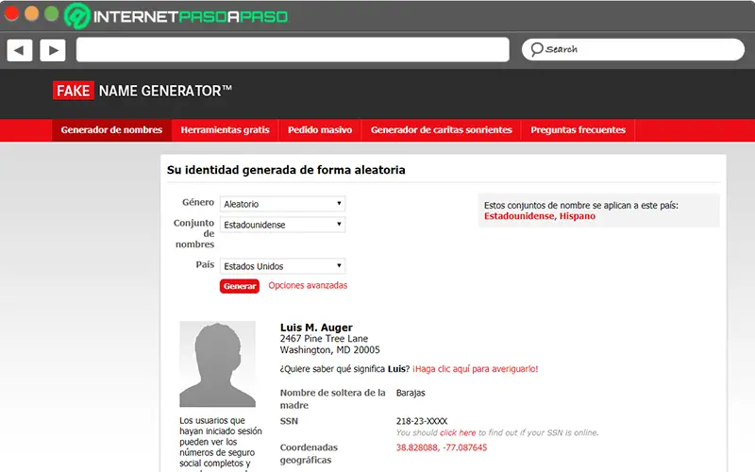
Task: Click the red macOS close dot
Action: point(11,14)
